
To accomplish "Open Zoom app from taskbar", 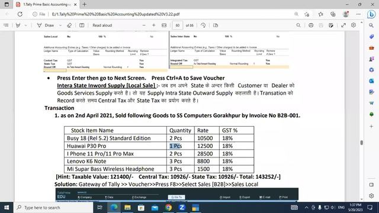I will coord(182,208).
